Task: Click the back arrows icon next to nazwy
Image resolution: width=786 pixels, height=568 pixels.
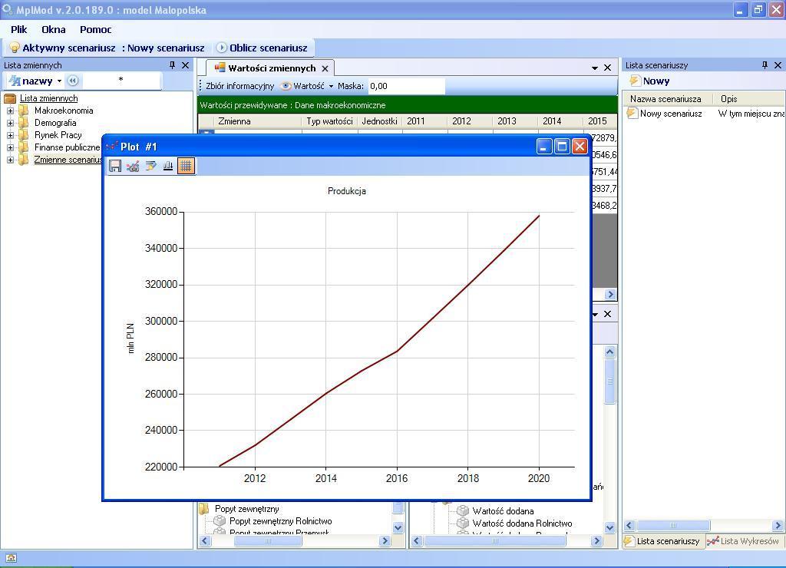Action: pos(73,81)
